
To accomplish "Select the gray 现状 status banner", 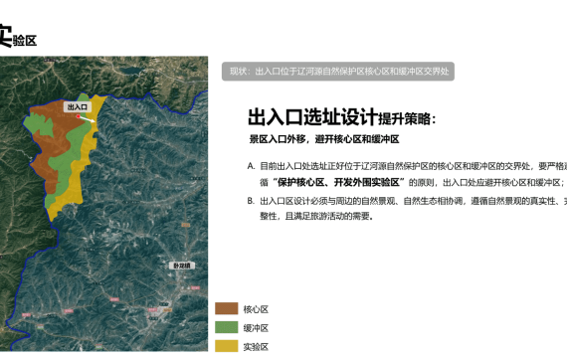I will (338, 72).
